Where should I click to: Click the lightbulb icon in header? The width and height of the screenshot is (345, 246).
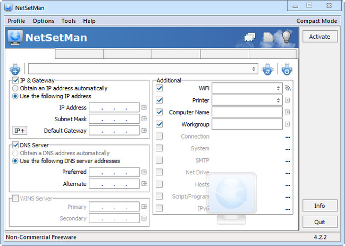pyautogui.click(x=287, y=37)
